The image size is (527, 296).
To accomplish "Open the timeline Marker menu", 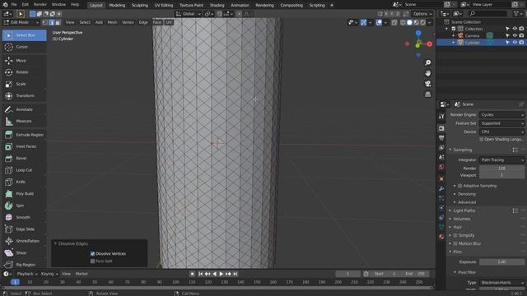I will pyautogui.click(x=82, y=274).
